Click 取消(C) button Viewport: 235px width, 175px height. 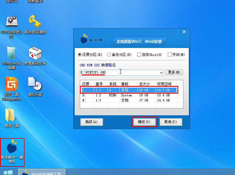pyautogui.click(x=171, y=122)
